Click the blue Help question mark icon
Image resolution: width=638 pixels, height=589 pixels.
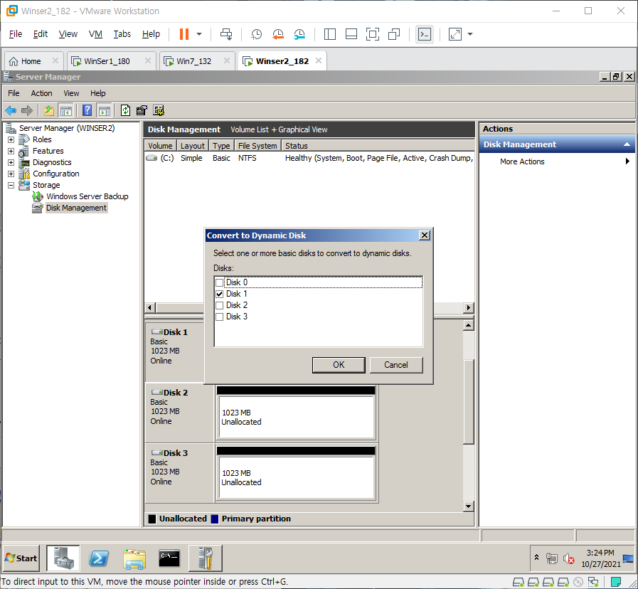[x=87, y=110]
